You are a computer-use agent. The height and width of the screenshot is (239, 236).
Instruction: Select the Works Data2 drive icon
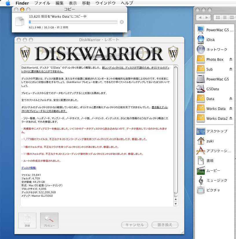point(201,118)
